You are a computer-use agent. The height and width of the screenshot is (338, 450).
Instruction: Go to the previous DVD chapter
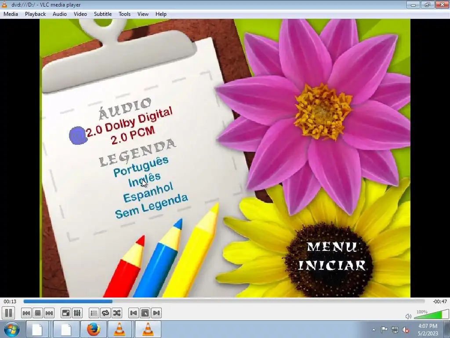[x=134, y=313]
